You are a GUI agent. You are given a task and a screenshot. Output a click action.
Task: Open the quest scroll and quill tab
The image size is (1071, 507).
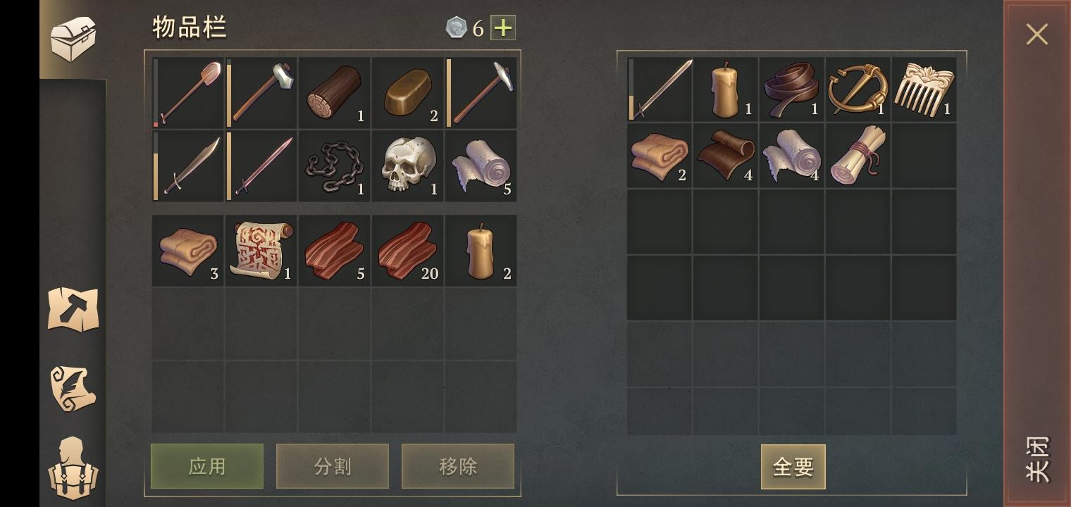coord(73,389)
